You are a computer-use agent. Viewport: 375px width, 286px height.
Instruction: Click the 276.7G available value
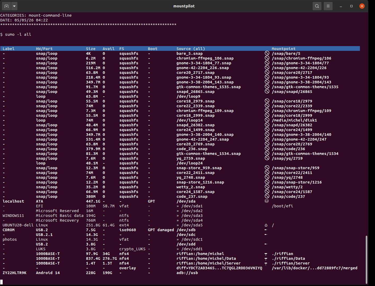[x=110, y=258]
